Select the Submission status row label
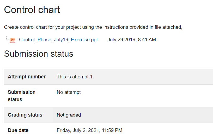This screenshot has height=138, width=213. coord(22,96)
